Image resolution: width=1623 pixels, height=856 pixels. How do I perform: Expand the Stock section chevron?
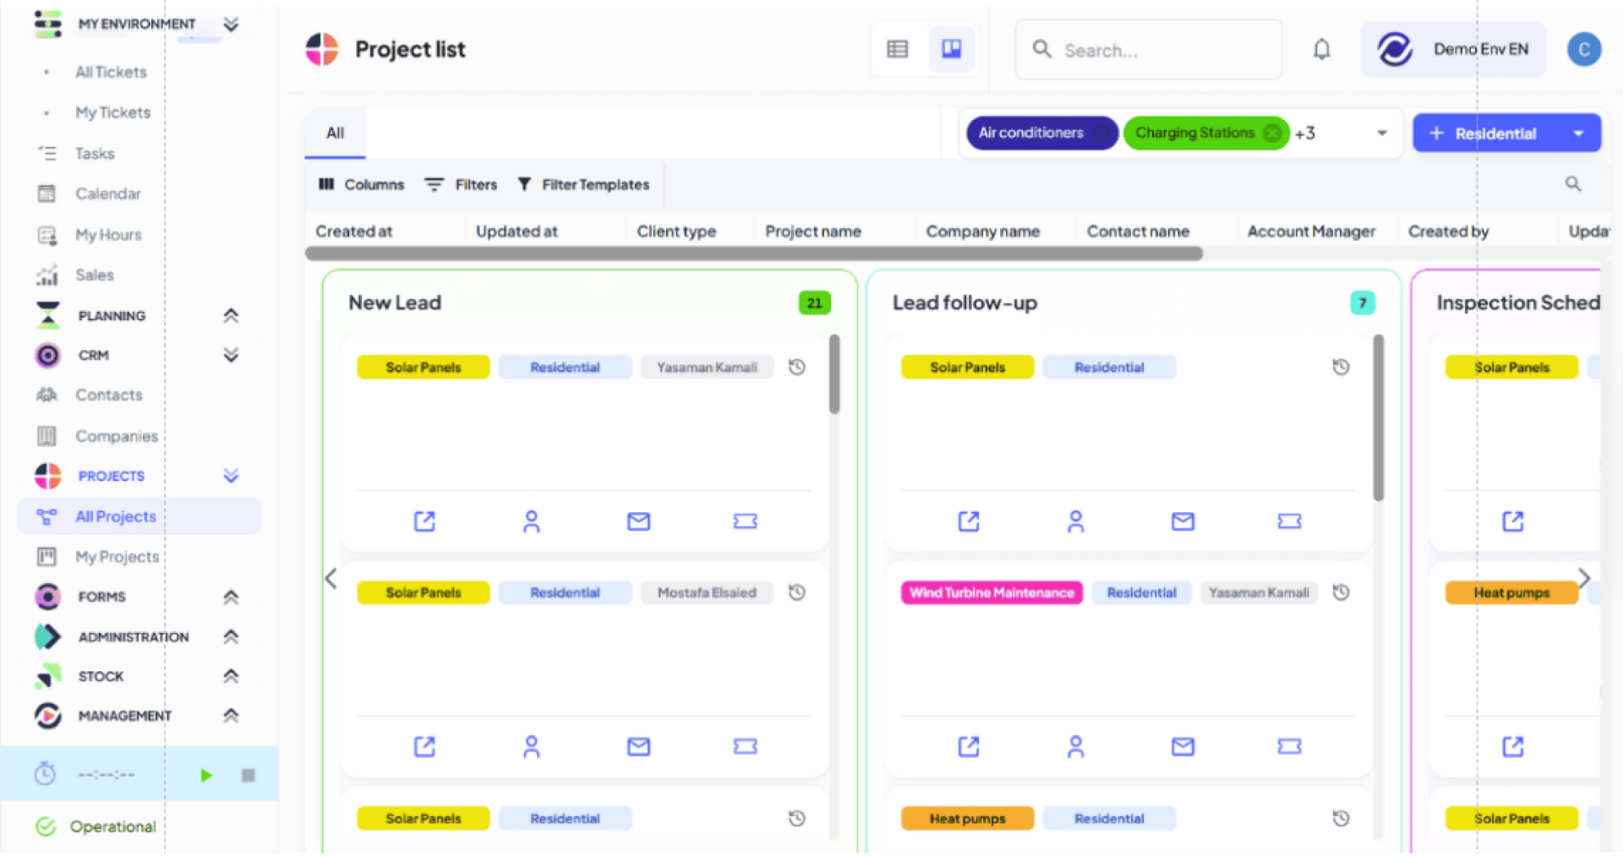point(231,676)
